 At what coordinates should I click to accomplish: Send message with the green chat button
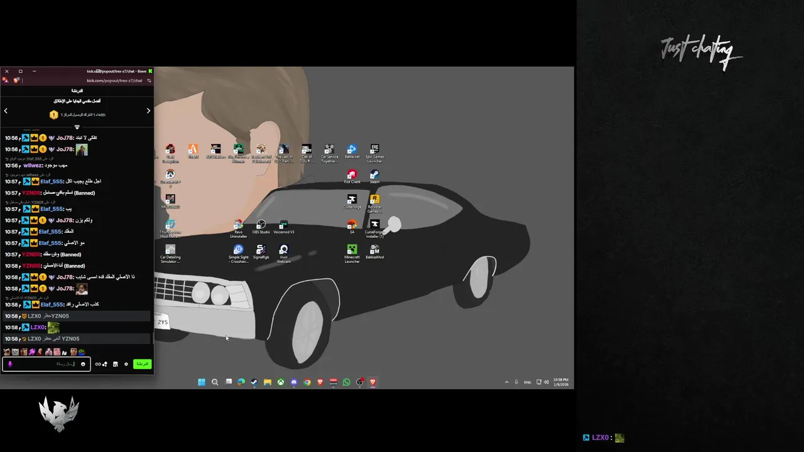[x=143, y=364]
